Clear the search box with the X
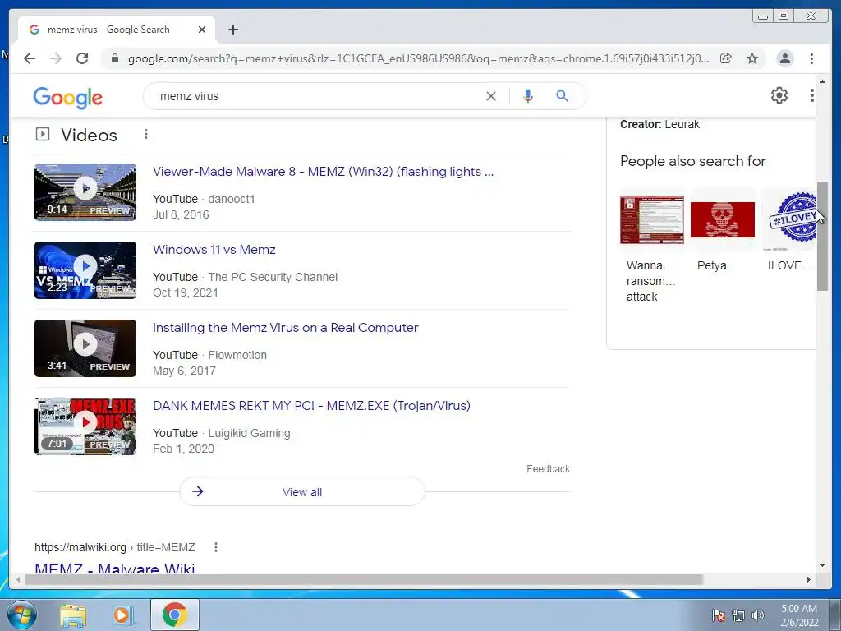841x631 pixels. pyautogui.click(x=491, y=96)
